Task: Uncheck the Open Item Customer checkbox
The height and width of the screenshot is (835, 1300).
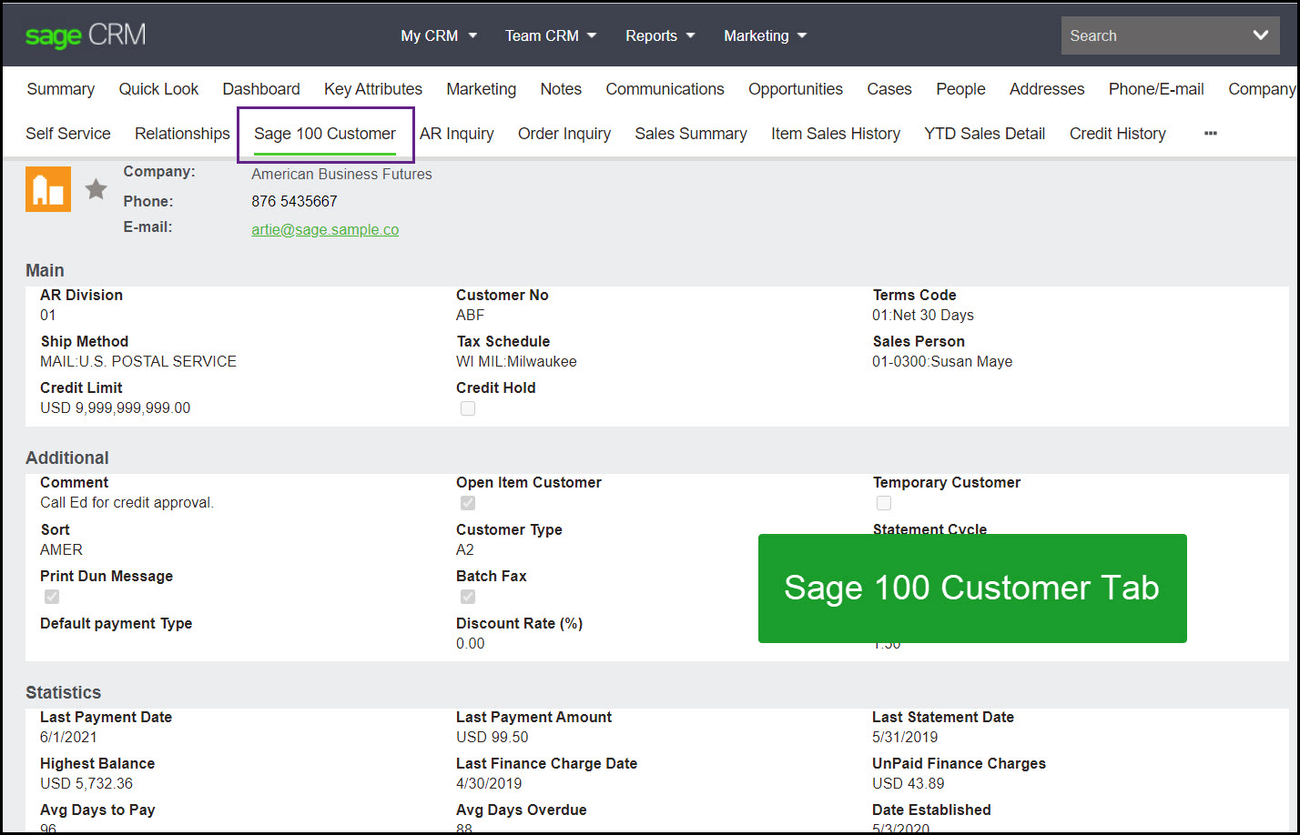Action: [467, 502]
